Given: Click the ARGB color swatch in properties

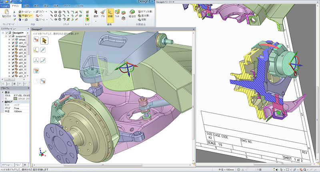Looking at the screenshot, I should coord(16,98).
